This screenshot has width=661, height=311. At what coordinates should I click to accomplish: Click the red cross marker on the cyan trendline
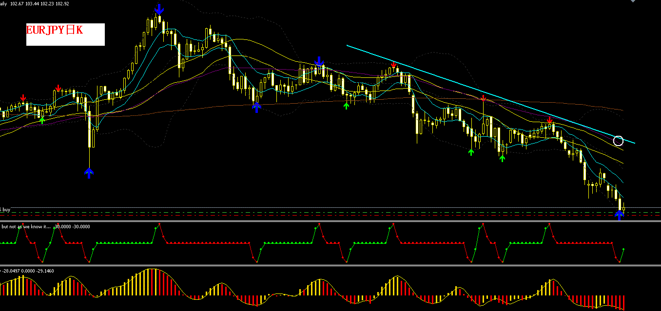483,98
